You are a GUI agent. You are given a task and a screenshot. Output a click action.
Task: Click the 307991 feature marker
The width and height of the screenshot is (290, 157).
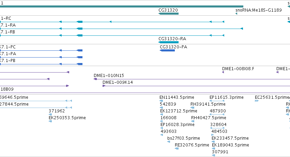(213, 155)
